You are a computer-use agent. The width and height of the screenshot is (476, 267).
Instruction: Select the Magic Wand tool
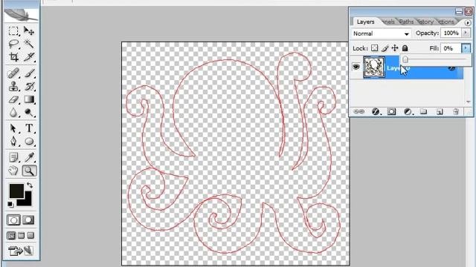29,44
